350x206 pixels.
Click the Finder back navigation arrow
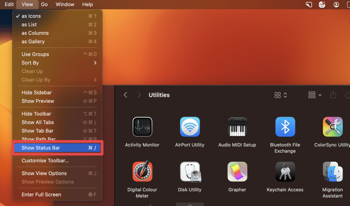pos(125,95)
